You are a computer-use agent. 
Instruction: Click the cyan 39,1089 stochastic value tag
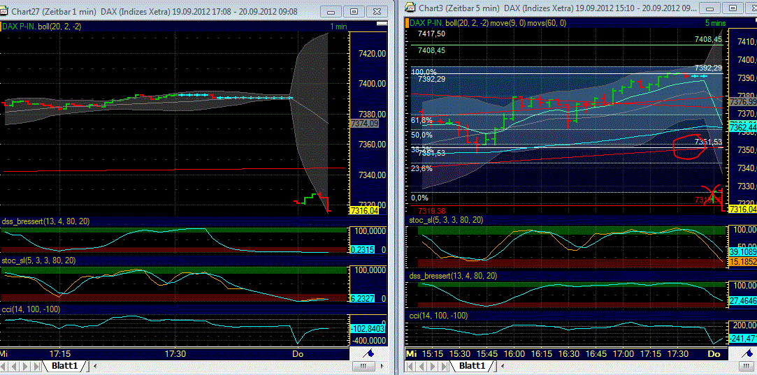coord(743,252)
